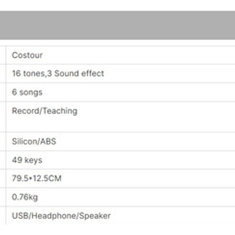Click the label cell beside Record/Teaching

click(2, 117)
